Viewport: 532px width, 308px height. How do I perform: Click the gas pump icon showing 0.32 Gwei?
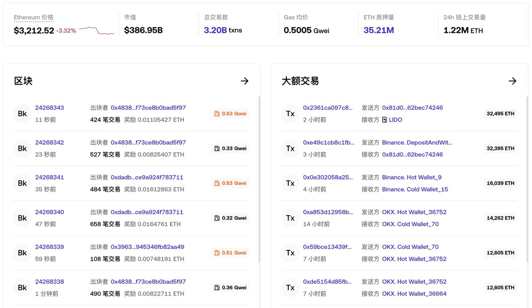click(x=217, y=218)
